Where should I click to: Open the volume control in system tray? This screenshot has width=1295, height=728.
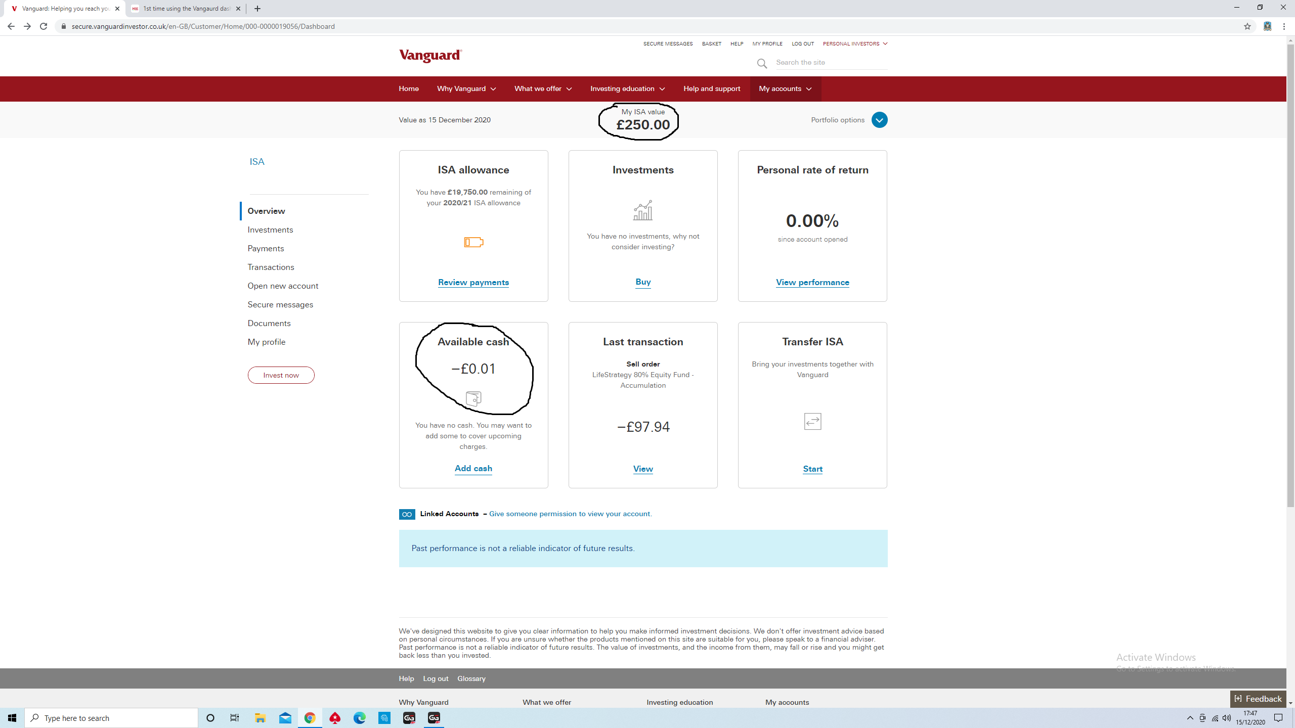[x=1227, y=718]
